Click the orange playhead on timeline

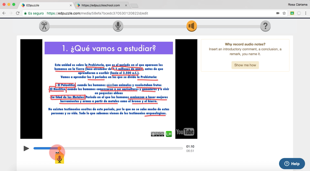click(x=59, y=148)
